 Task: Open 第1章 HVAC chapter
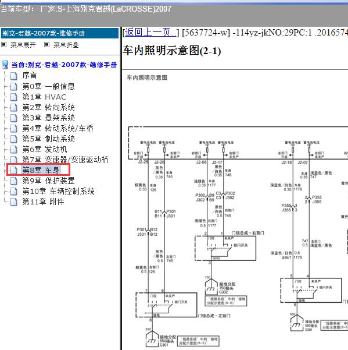[44, 97]
